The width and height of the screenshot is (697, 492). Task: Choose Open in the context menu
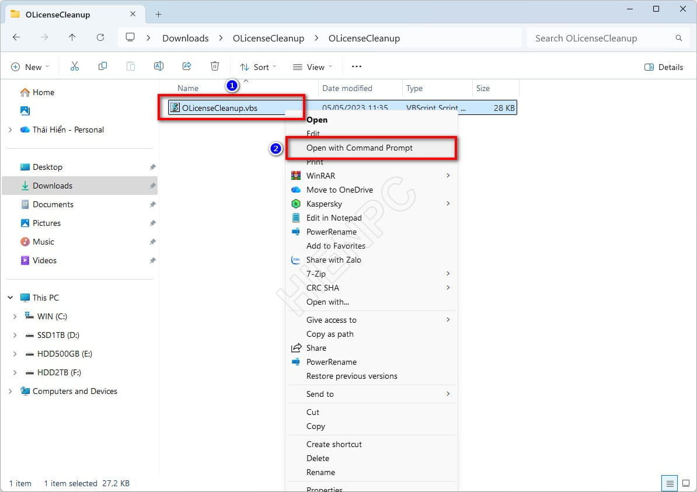(x=371, y=120)
